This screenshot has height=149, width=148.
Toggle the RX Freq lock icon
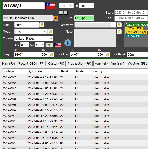point(108,55)
